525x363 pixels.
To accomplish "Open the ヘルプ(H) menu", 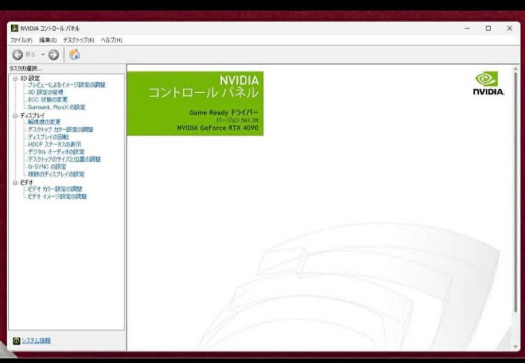I will [111, 40].
